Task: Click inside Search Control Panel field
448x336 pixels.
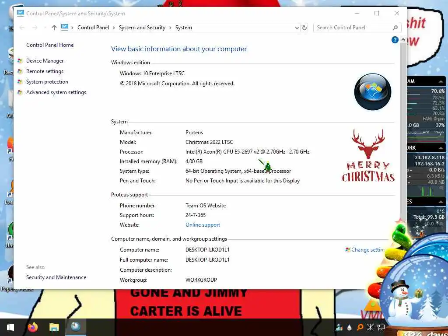Action: (x=353, y=28)
